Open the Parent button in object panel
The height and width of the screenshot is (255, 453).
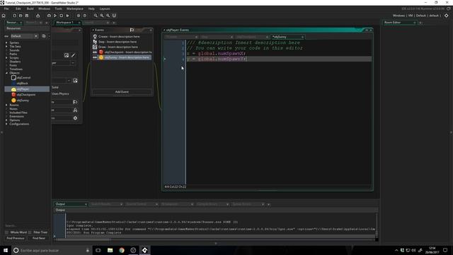pyautogui.click(x=76, y=110)
